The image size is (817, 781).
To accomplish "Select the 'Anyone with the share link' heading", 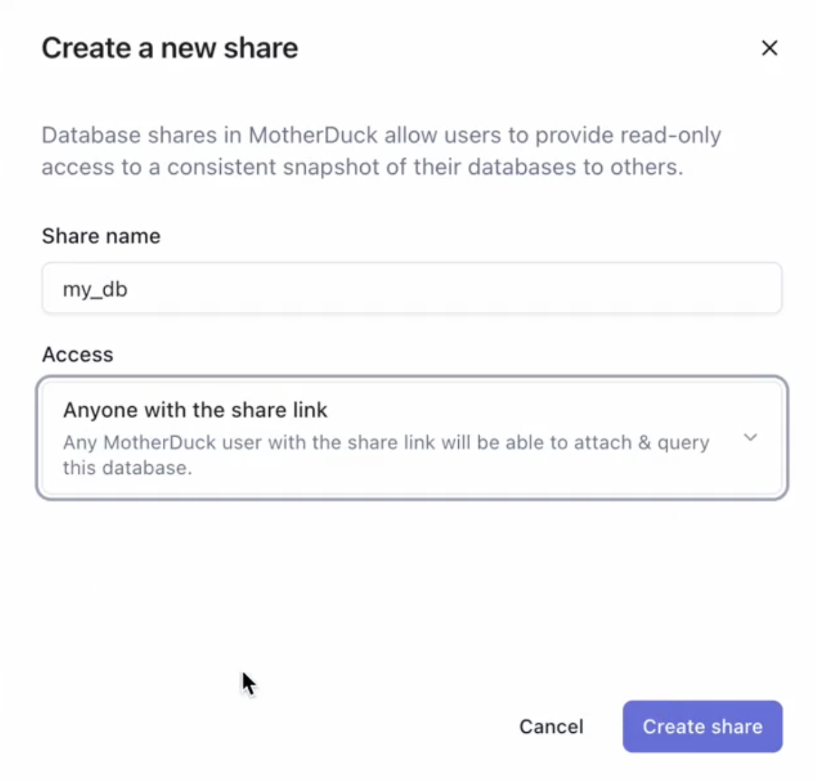I will click(195, 410).
